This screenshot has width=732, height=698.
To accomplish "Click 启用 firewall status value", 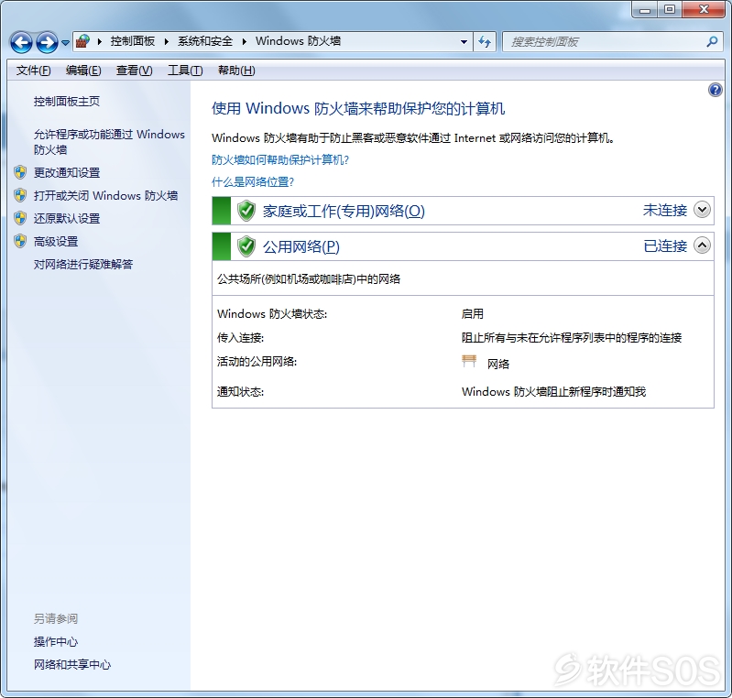I will [473, 314].
